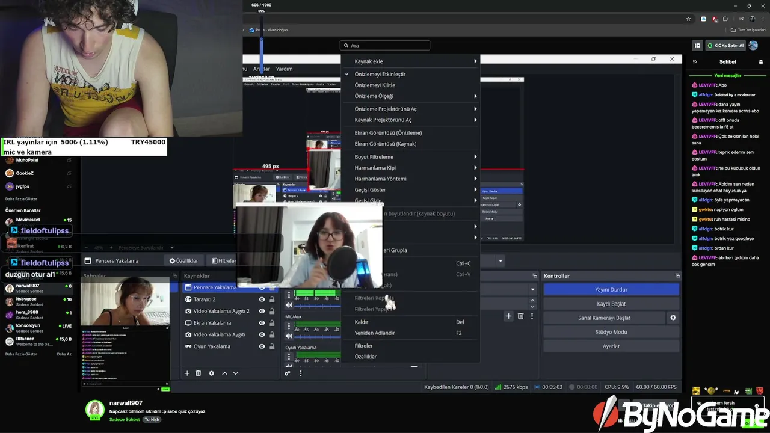Move source down with the down arrow
The width and height of the screenshot is (770, 433).
pos(236,373)
